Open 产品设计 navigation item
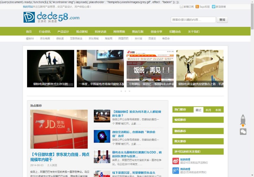Image resolution: width=254 pixels, height=177 pixels. [63, 31]
